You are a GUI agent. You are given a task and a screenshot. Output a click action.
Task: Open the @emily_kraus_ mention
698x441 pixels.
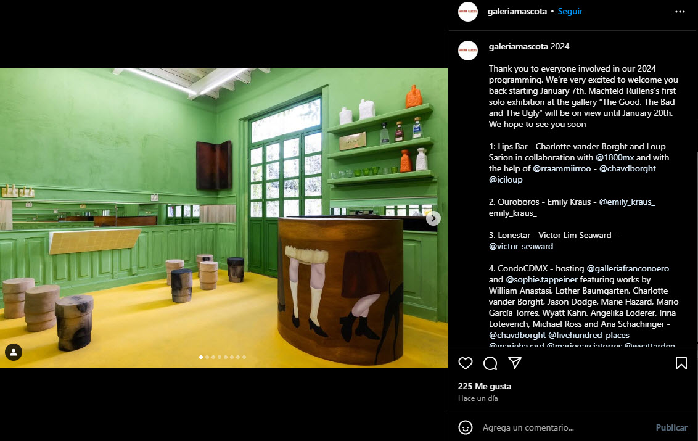click(x=626, y=202)
